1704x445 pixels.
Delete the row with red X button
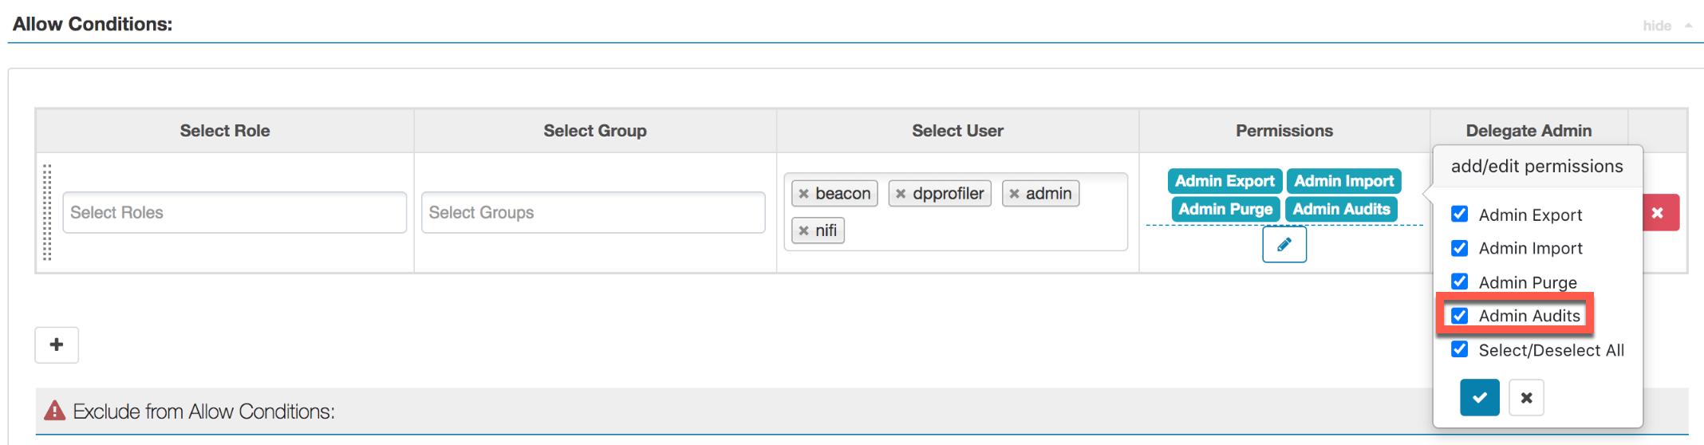(x=1658, y=213)
